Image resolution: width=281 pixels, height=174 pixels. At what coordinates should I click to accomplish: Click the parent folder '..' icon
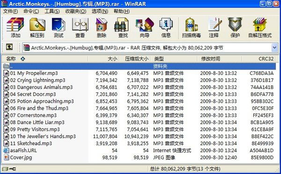point(6,66)
